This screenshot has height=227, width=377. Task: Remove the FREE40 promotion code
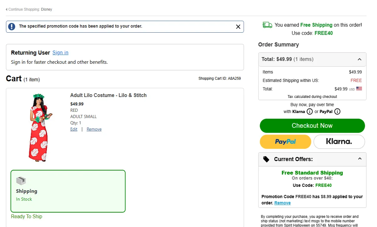pyautogui.click(x=282, y=203)
